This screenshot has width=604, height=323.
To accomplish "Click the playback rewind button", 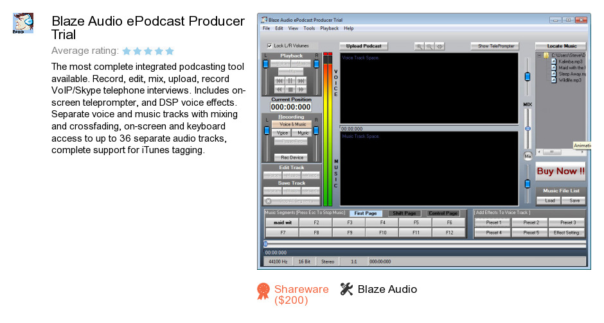I will click(280, 90).
